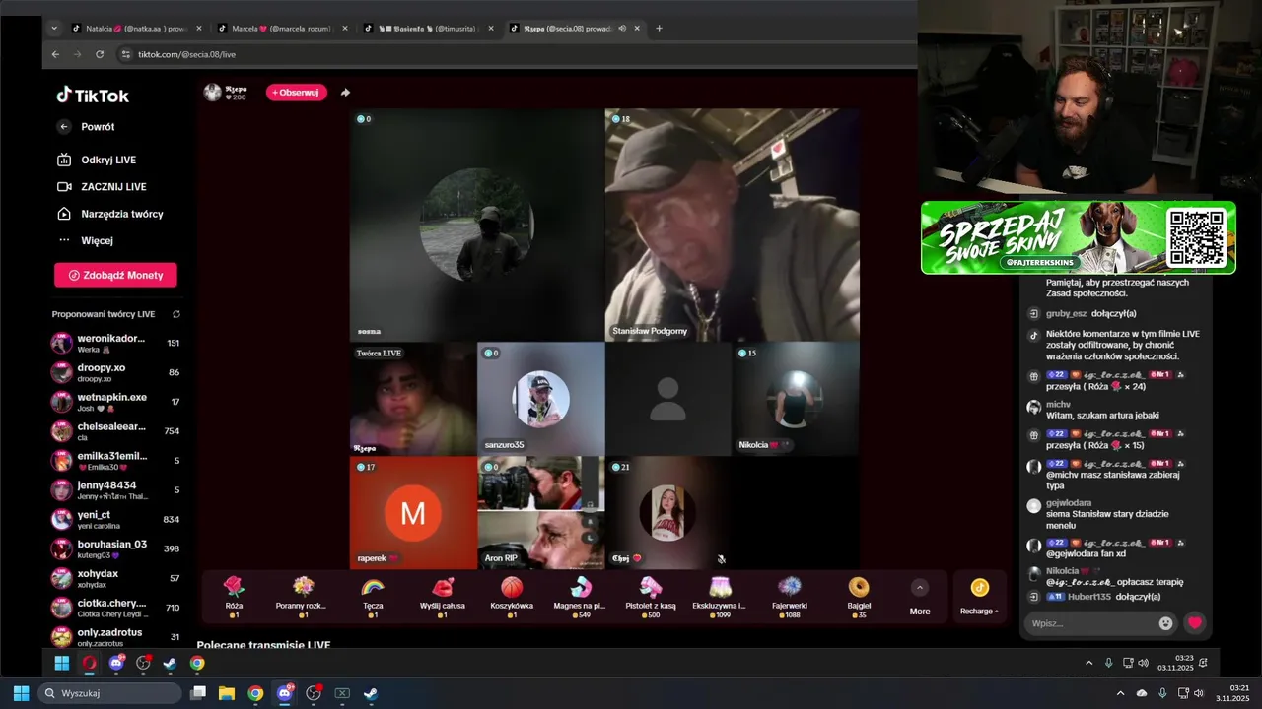Click the Hubert135 username in chat

(1088, 597)
